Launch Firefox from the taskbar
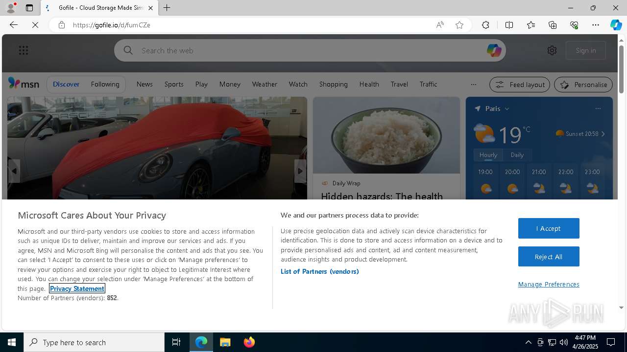The width and height of the screenshot is (627, 352). tap(249, 342)
